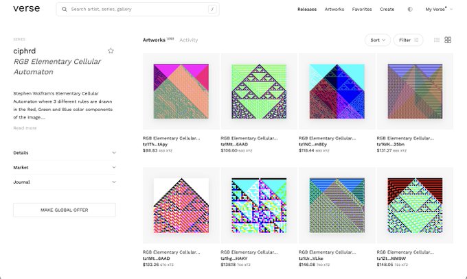Open artwork thumbnail priced $146.08
Image resolution: width=467 pixels, height=279 pixels.
click(x=337, y=205)
